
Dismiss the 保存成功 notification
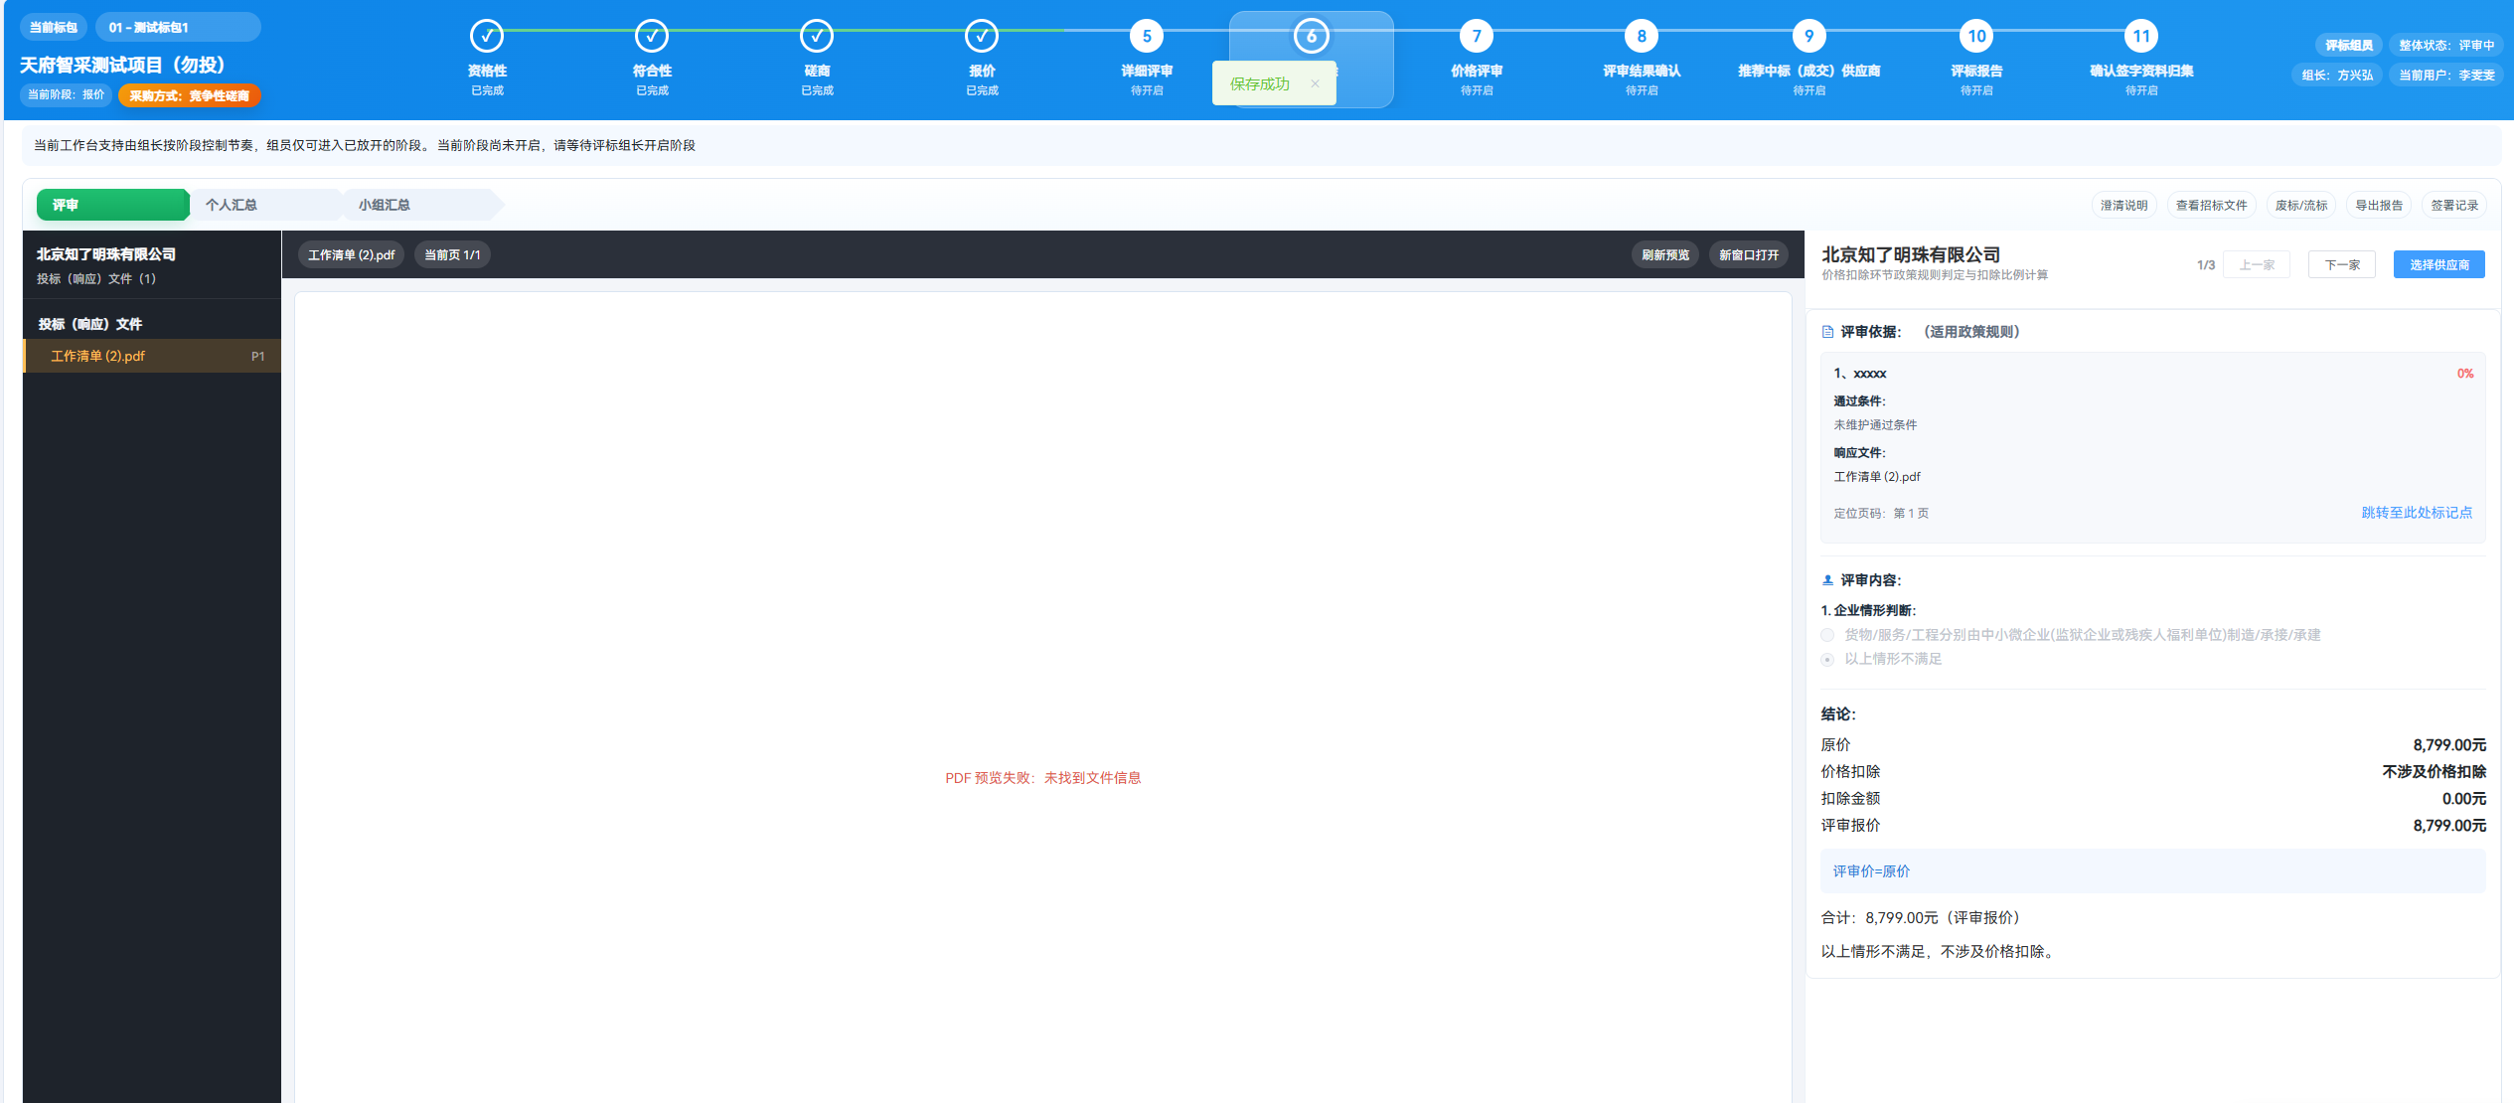click(x=1315, y=83)
